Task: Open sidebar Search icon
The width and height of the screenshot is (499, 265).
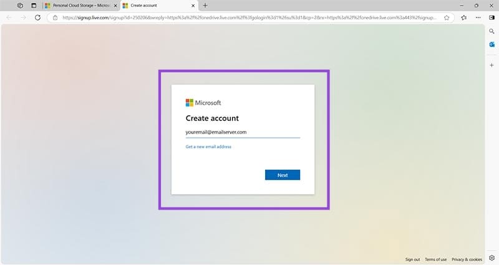Action: click(x=492, y=31)
